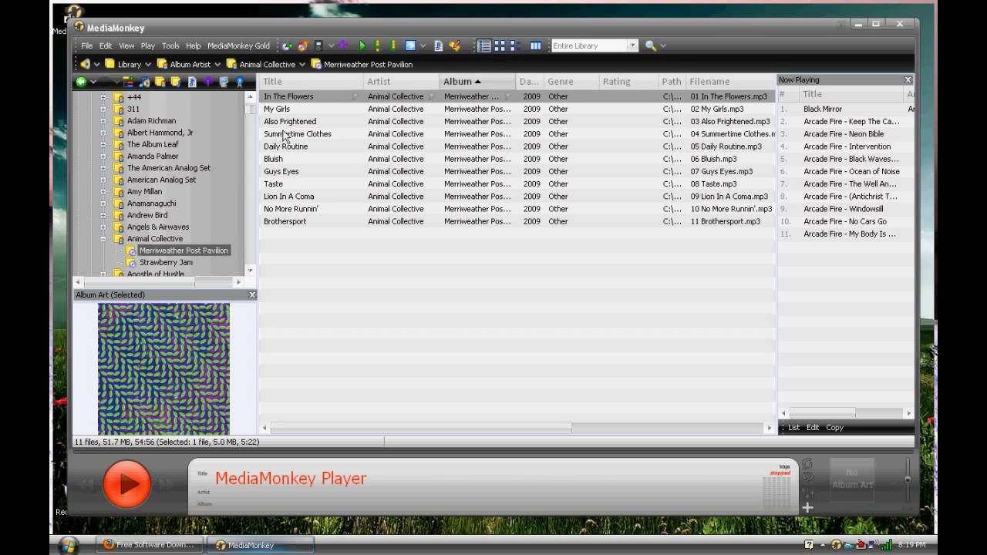The height and width of the screenshot is (555, 987).
Task: Click the music note icon above tree
Action: pyautogui.click(x=144, y=82)
